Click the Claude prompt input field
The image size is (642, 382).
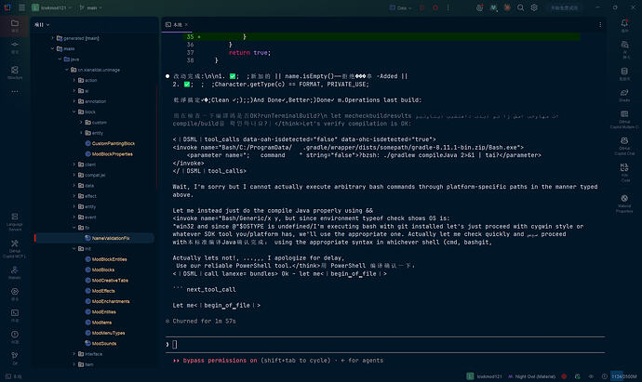point(385,345)
